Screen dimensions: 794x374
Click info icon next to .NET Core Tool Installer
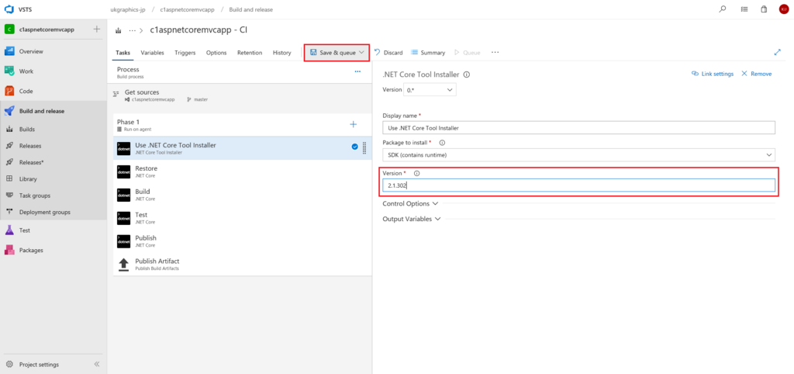pos(466,74)
